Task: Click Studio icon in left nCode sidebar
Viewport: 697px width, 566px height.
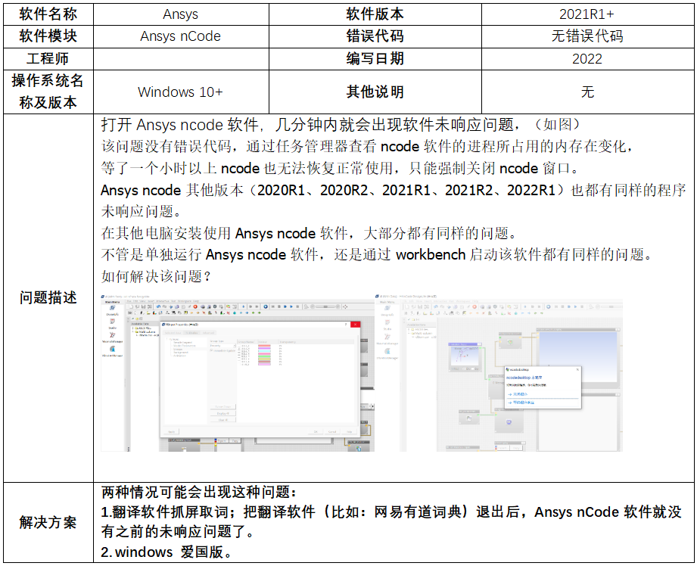Action: [x=111, y=322]
